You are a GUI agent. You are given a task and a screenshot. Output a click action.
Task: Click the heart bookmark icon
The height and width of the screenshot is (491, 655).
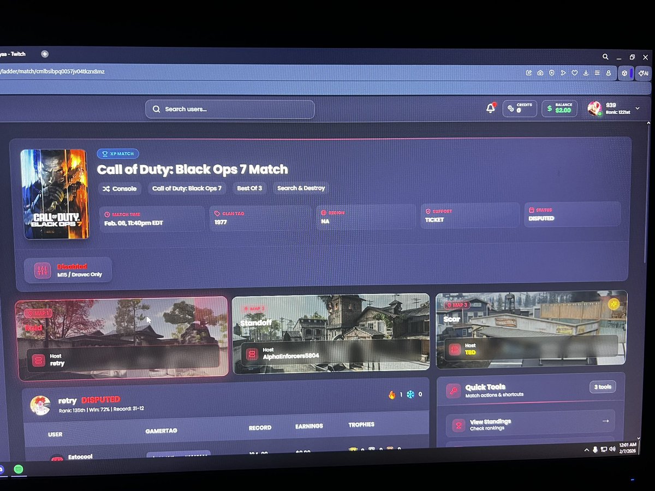click(x=574, y=73)
